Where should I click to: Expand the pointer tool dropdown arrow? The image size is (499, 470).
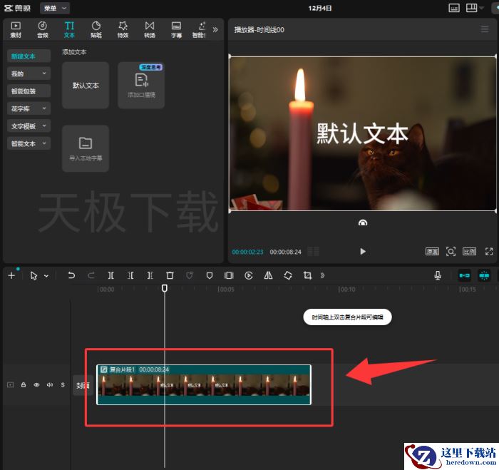(x=46, y=276)
